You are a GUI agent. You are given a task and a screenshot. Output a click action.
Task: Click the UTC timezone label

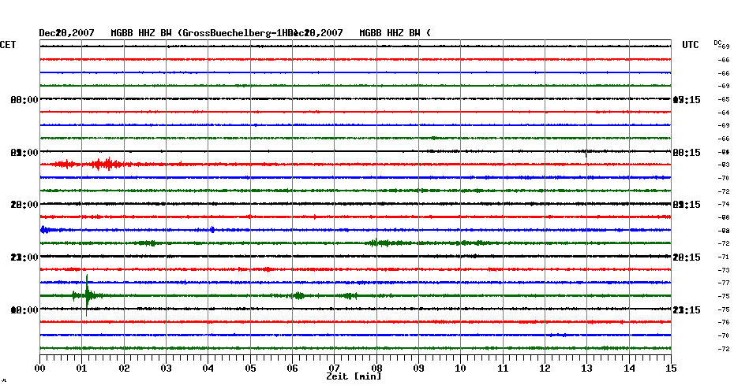tap(691, 45)
